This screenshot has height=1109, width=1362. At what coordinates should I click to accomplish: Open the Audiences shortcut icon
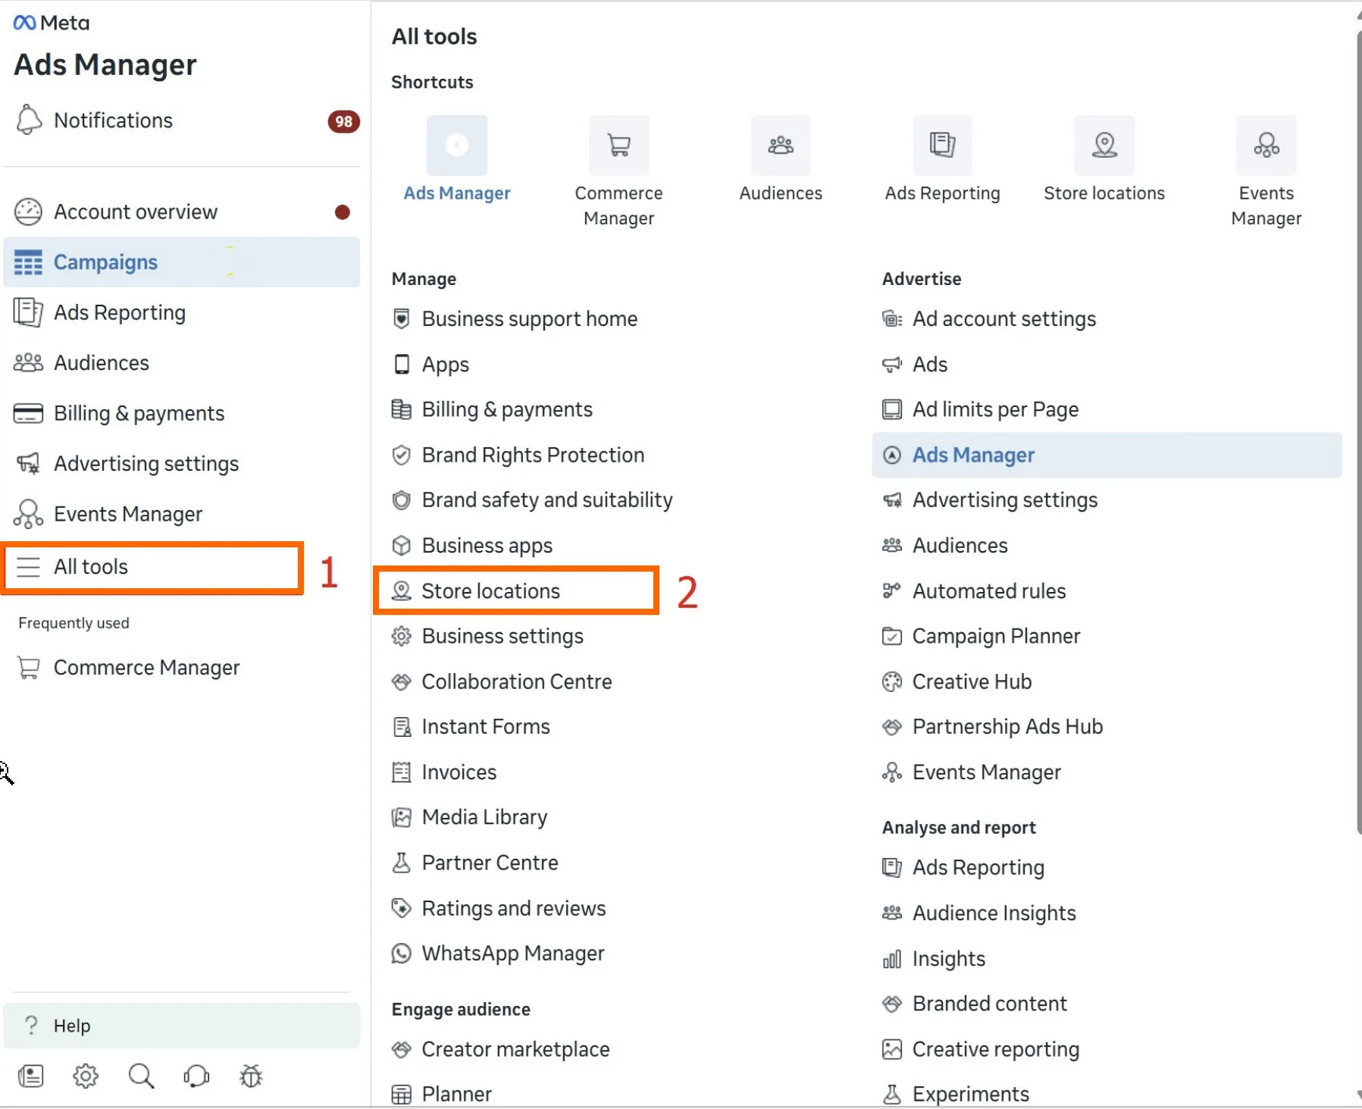tap(780, 145)
